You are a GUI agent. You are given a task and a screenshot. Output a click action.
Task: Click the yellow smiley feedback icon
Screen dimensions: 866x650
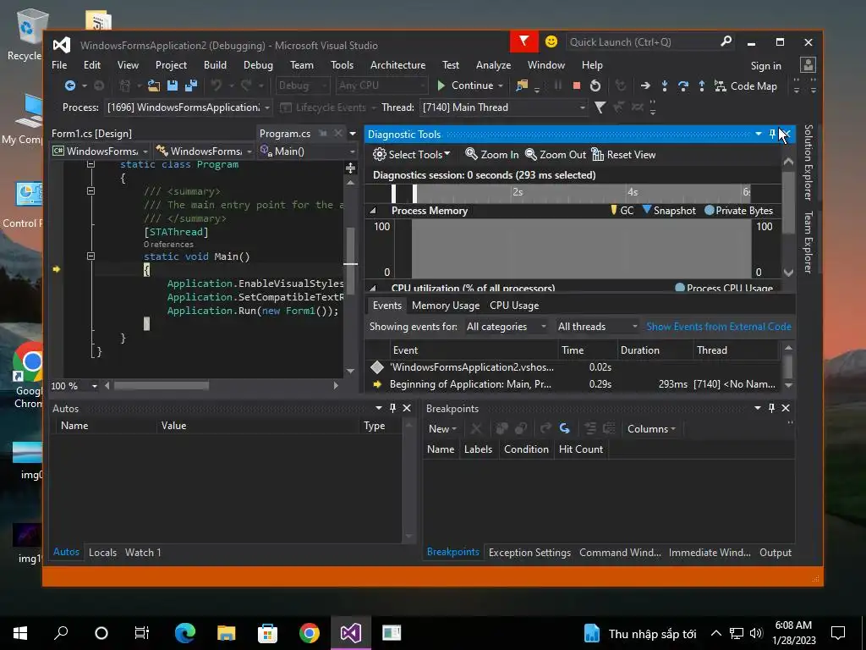(551, 41)
